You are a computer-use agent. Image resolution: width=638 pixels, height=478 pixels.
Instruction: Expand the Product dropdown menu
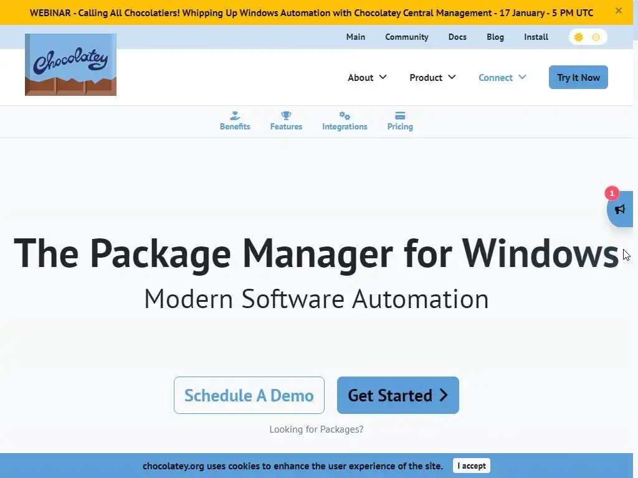(x=432, y=77)
